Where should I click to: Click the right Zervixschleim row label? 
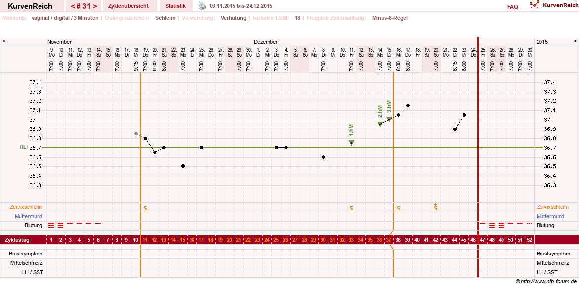point(553,207)
